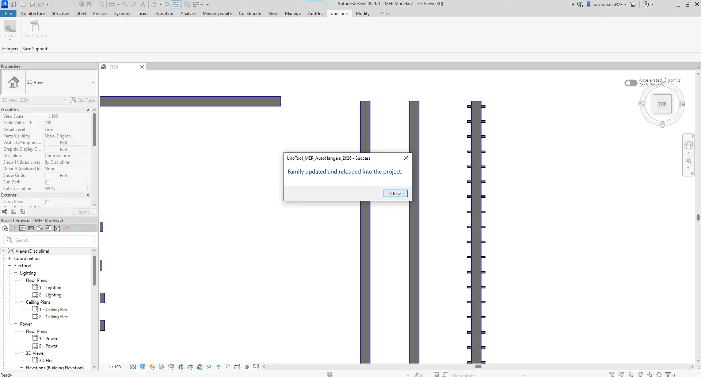Expand the Coordination tree node
701x377 pixels.
tap(9, 259)
